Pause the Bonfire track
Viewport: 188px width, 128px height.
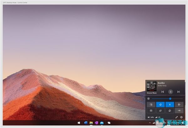[170, 92]
